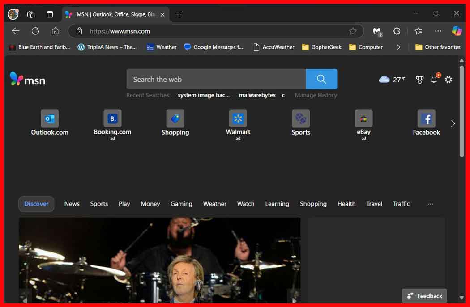Switch to the Watch tab
The image size is (470, 307).
[246, 204]
